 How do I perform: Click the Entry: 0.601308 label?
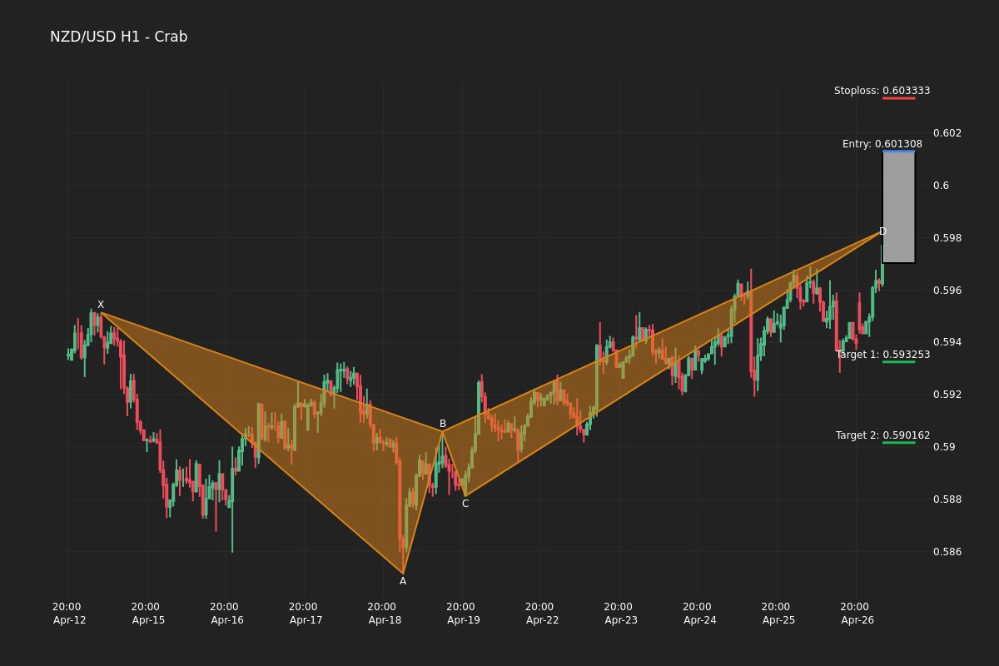882,144
